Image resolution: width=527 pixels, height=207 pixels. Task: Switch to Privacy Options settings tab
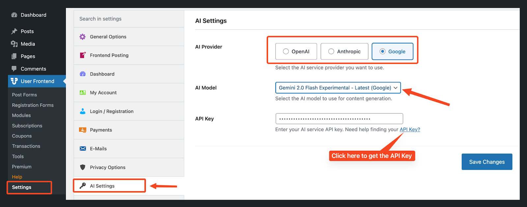pos(129,167)
